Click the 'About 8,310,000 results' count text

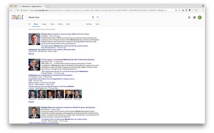click(x=42, y=29)
